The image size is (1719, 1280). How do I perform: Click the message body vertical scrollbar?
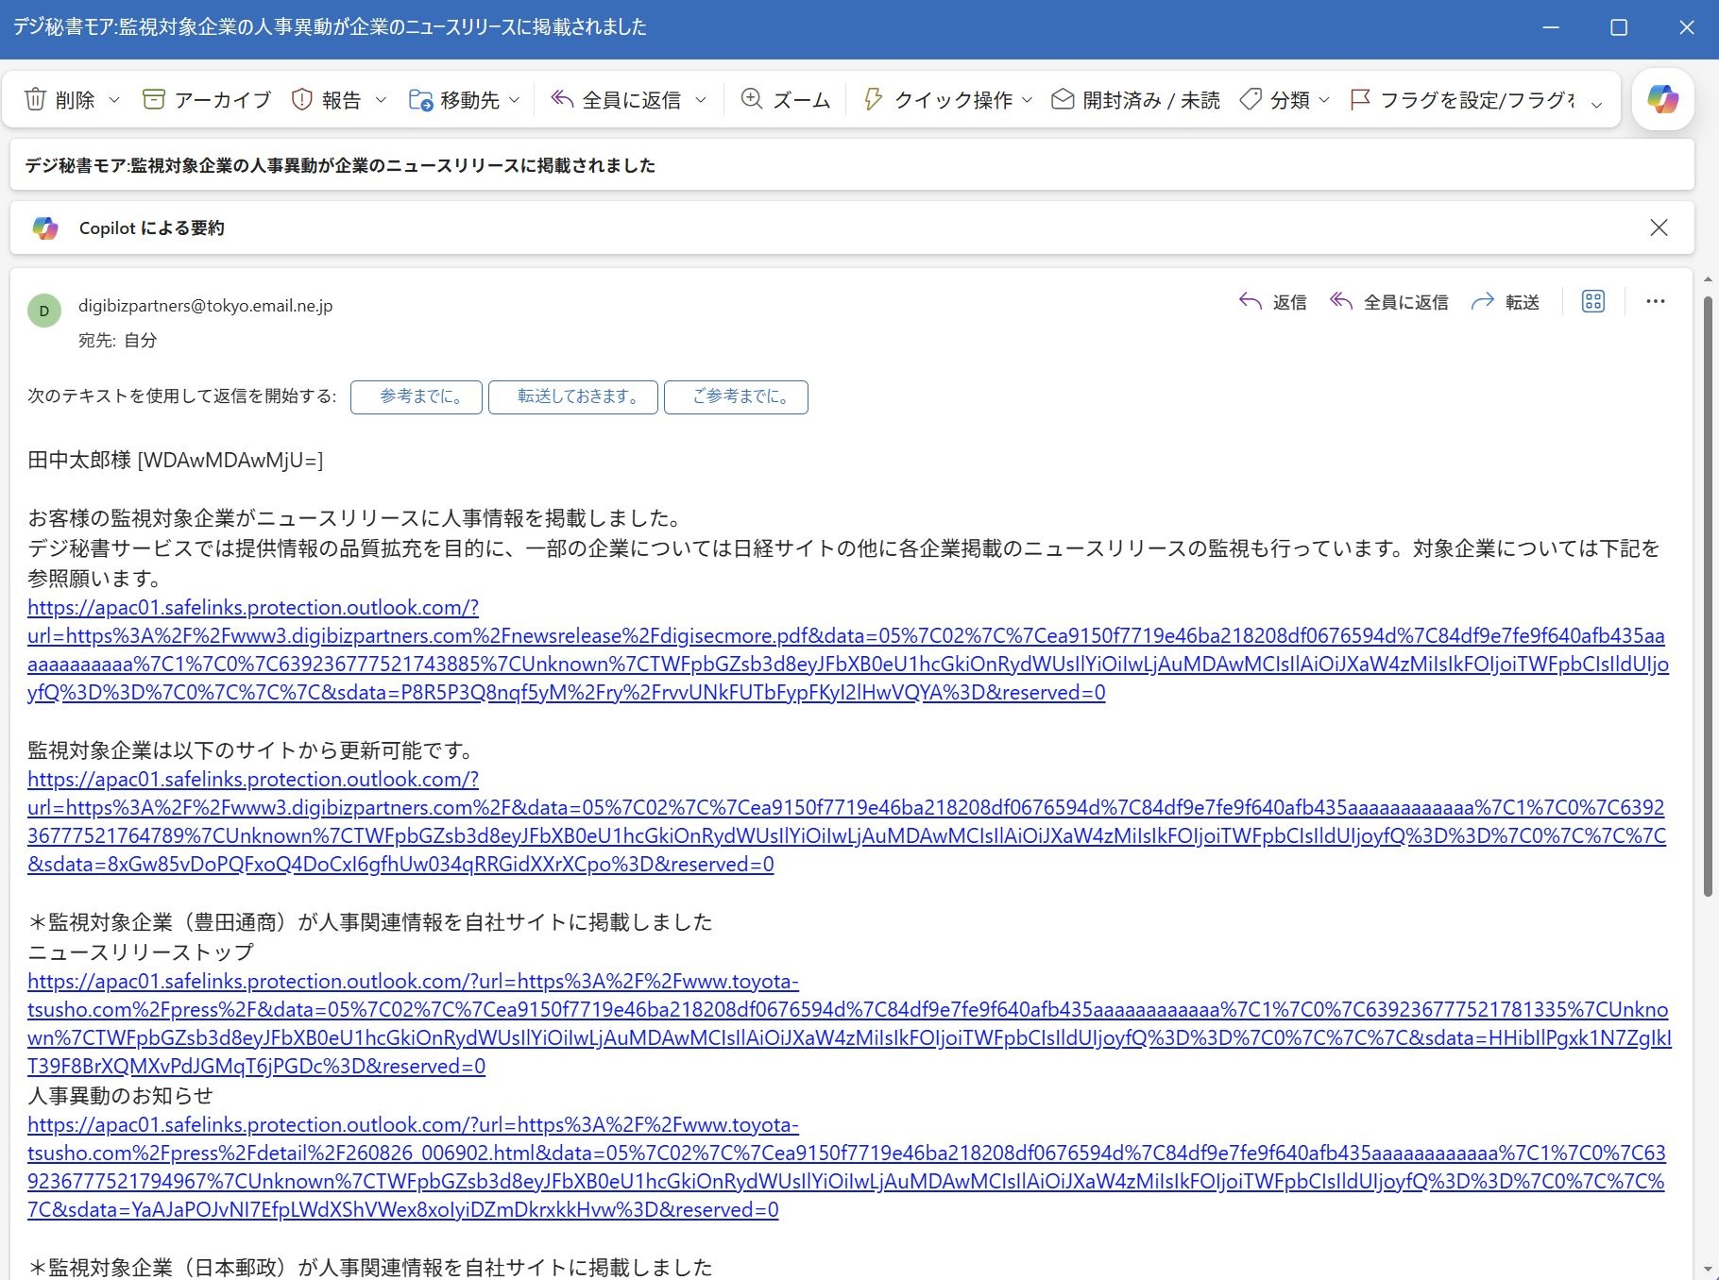coord(1708,595)
